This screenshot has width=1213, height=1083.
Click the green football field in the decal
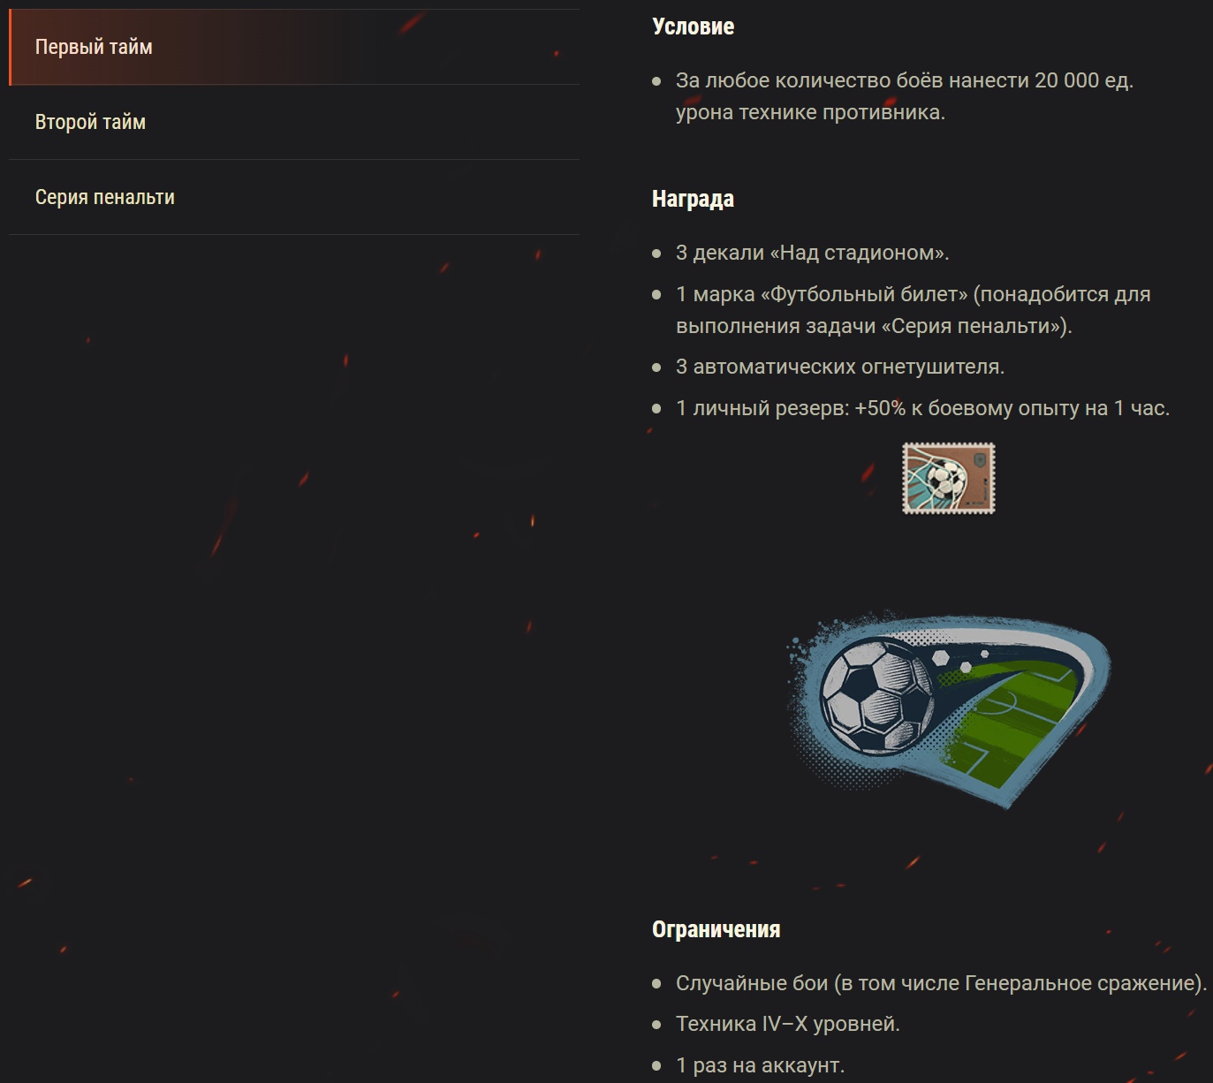[x=1016, y=724]
